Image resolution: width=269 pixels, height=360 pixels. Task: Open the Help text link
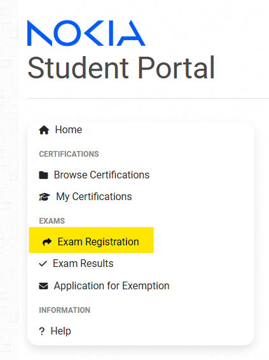(60, 331)
